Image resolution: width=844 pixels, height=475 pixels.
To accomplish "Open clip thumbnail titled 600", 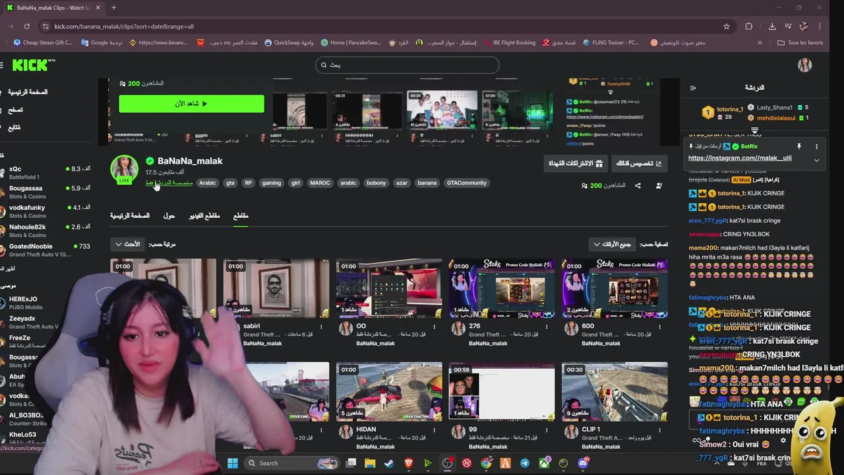I will tap(615, 288).
